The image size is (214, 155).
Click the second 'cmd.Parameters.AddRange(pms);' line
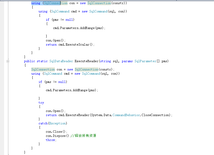72,90
